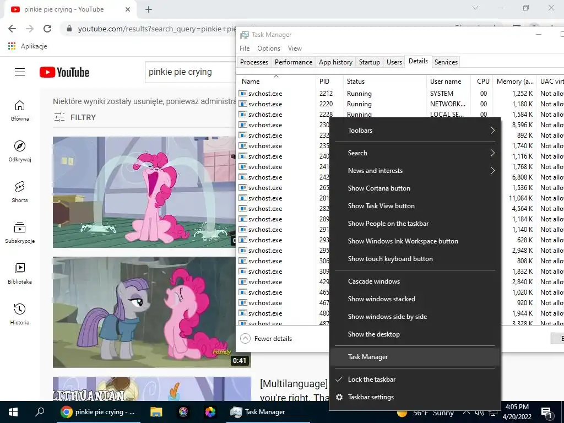Click Chrome address bar URL
The height and width of the screenshot is (423, 564).
tap(157, 29)
